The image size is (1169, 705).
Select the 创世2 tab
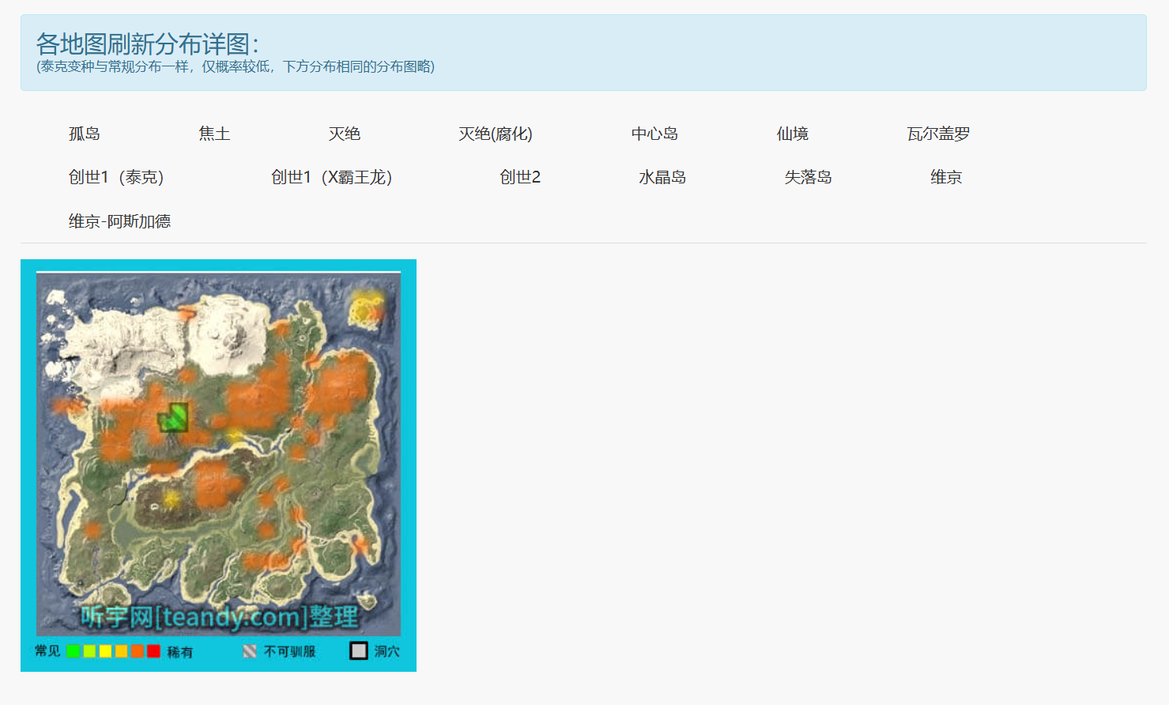(520, 177)
